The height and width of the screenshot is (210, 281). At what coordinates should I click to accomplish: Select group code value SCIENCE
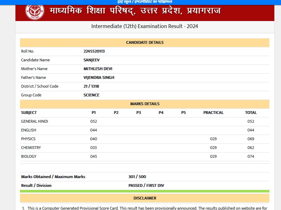92,95
